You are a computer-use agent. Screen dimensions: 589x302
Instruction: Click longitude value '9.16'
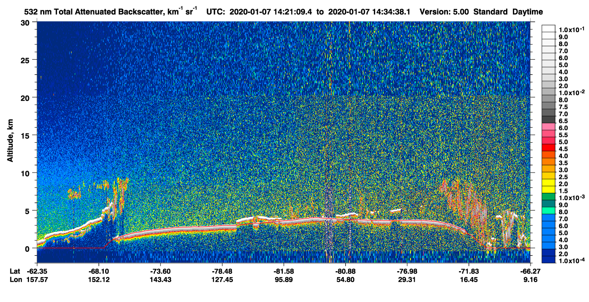530,280
